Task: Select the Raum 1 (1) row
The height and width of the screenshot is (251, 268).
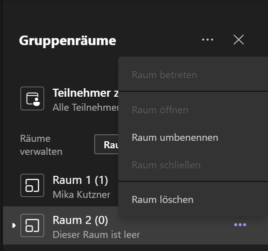Action: pos(61,186)
